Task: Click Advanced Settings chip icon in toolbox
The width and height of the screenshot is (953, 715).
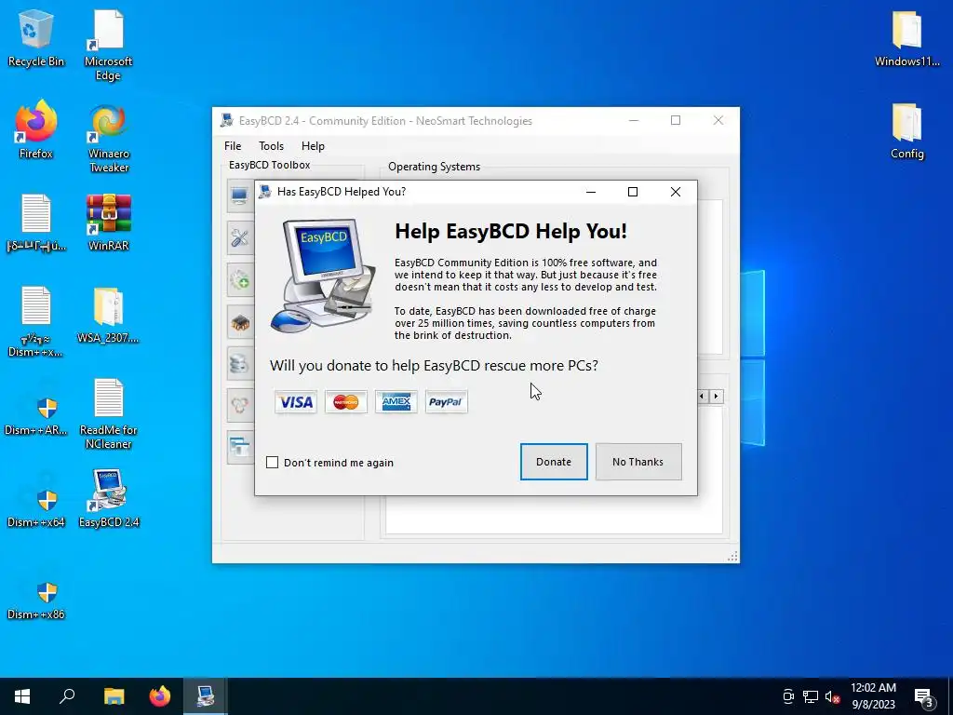Action: 240,321
